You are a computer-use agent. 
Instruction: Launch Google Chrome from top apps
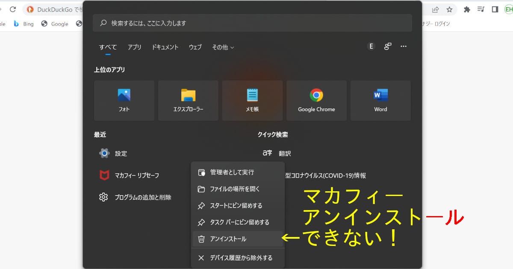pos(316,100)
